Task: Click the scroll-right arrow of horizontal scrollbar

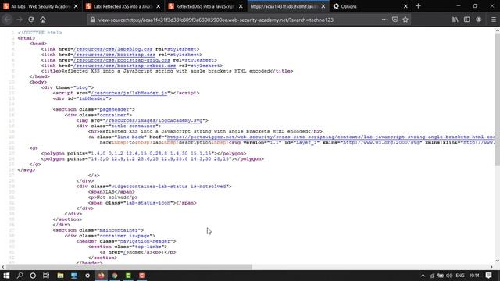Action: point(491,267)
